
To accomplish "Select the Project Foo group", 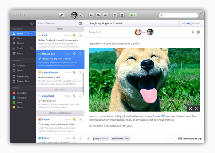I will [x=23, y=77].
